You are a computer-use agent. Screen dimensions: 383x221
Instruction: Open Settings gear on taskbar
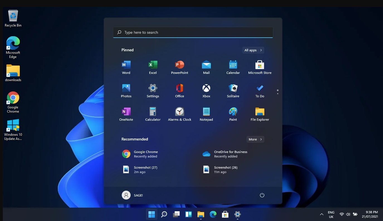tap(238, 214)
